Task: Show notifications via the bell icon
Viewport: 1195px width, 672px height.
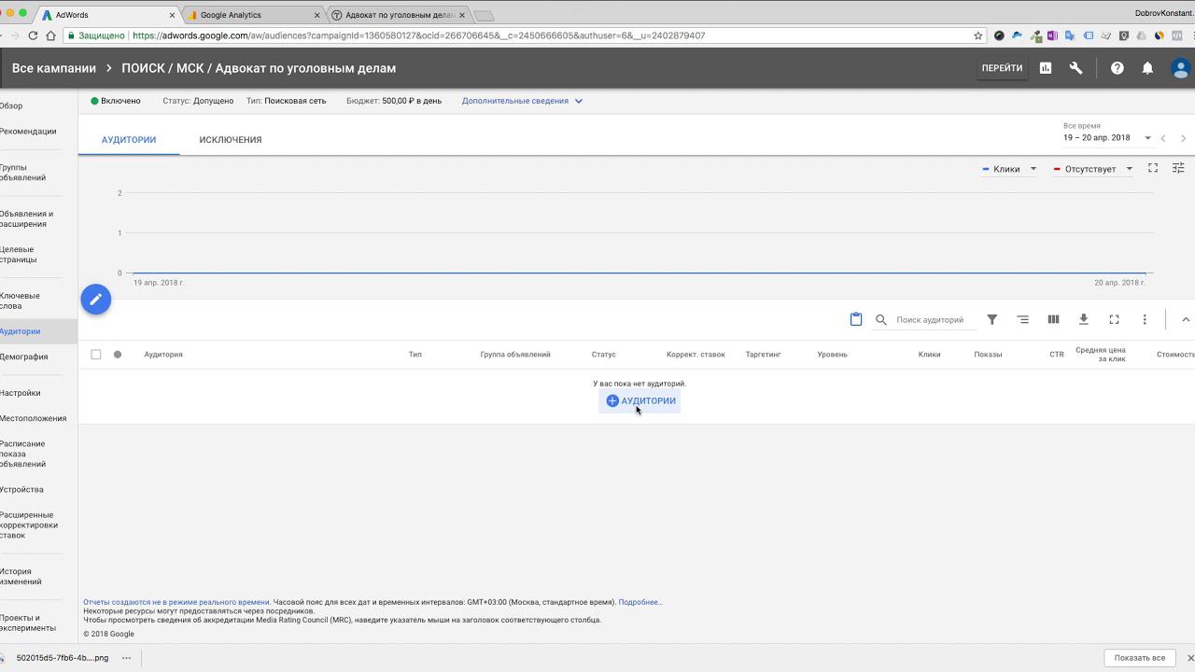Action: [x=1147, y=68]
